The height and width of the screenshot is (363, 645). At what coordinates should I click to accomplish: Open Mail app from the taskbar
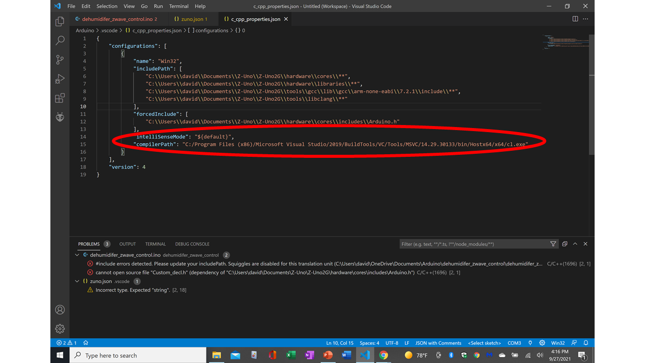coord(235,355)
